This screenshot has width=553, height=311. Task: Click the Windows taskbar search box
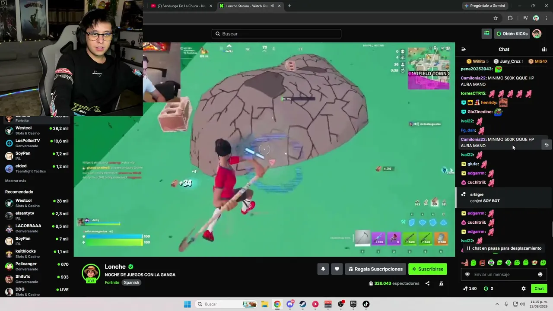click(x=226, y=304)
